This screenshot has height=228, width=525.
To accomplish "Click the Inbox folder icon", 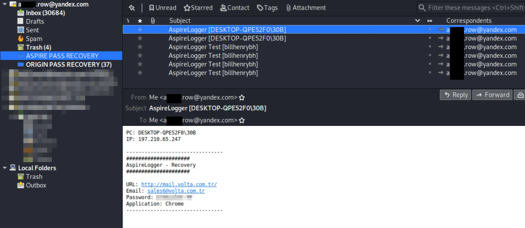I will click(21, 13).
